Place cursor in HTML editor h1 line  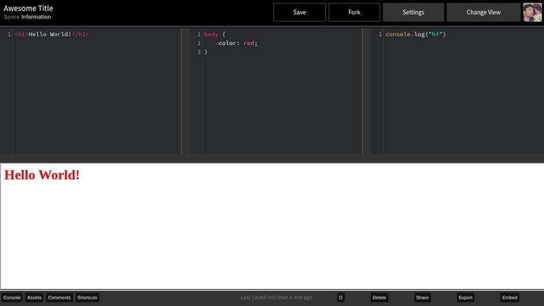pos(52,34)
